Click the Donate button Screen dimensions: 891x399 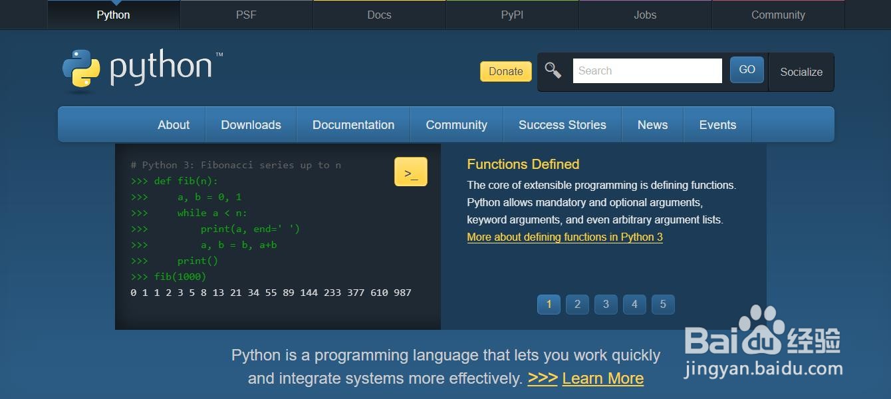tap(505, 71)
